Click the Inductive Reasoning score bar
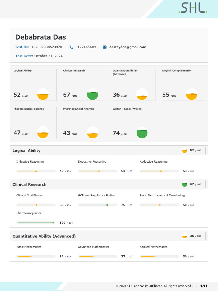The image size is (218, 291). point(36,171)
